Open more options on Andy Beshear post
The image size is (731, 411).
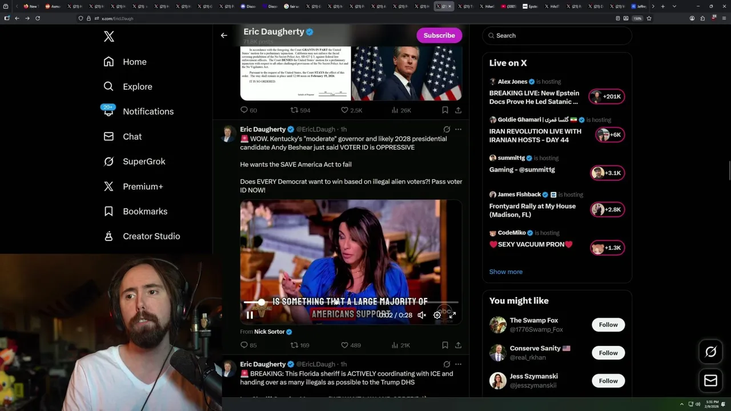click(x=458, y=130)
